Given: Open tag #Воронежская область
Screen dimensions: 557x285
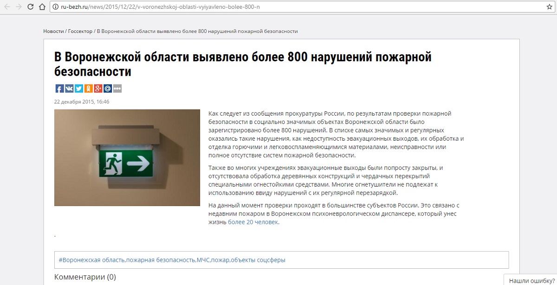Looking at the screenshot, I should pyautogui.click(x=91, y=260).
